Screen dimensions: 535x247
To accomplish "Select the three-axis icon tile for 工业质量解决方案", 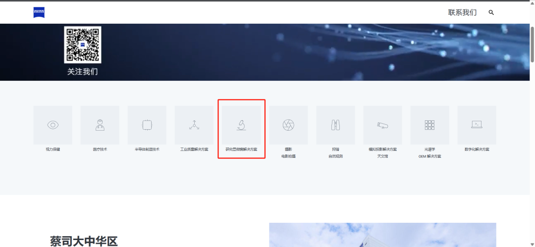I will point(194,125).
